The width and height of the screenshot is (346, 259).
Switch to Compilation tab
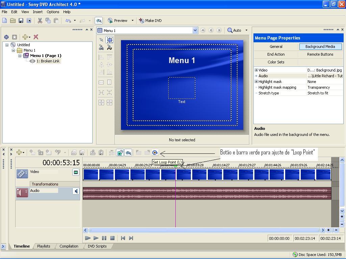69,246
